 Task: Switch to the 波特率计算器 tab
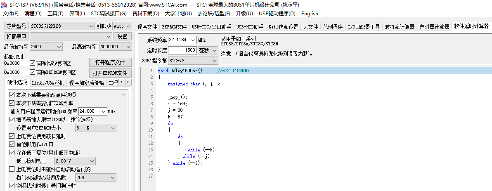point(400,27)
